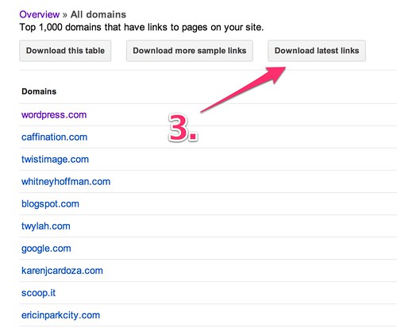Image resolution: width=397 pixels, height=328 pixels.
Task: Open the Overview breadcrumb link
Action: click(x=40, y=14)
